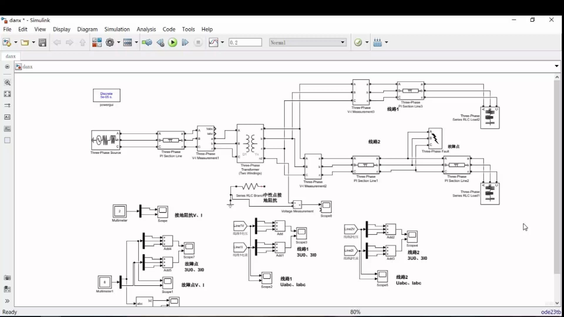564x317 pixels.
Task: Expand the New Model dropdown arrow
Action: 16,43
